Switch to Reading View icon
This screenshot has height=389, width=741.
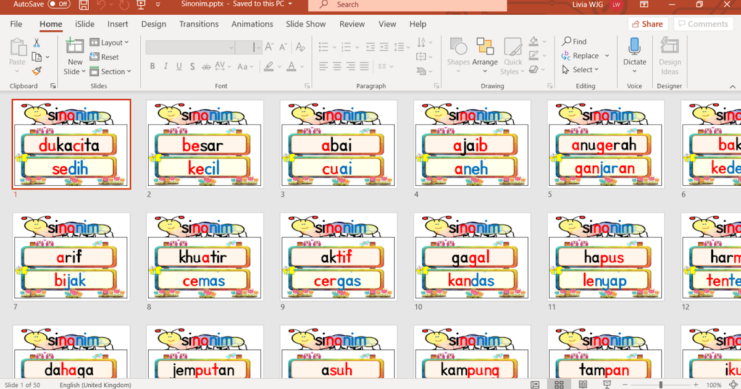tap(583, 385)
